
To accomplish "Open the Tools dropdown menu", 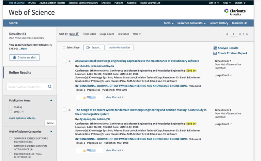I will (168, 23).
